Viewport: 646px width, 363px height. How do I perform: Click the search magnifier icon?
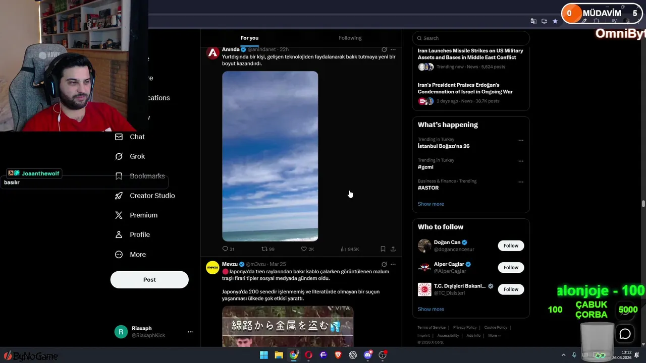[x=419, y=38]
